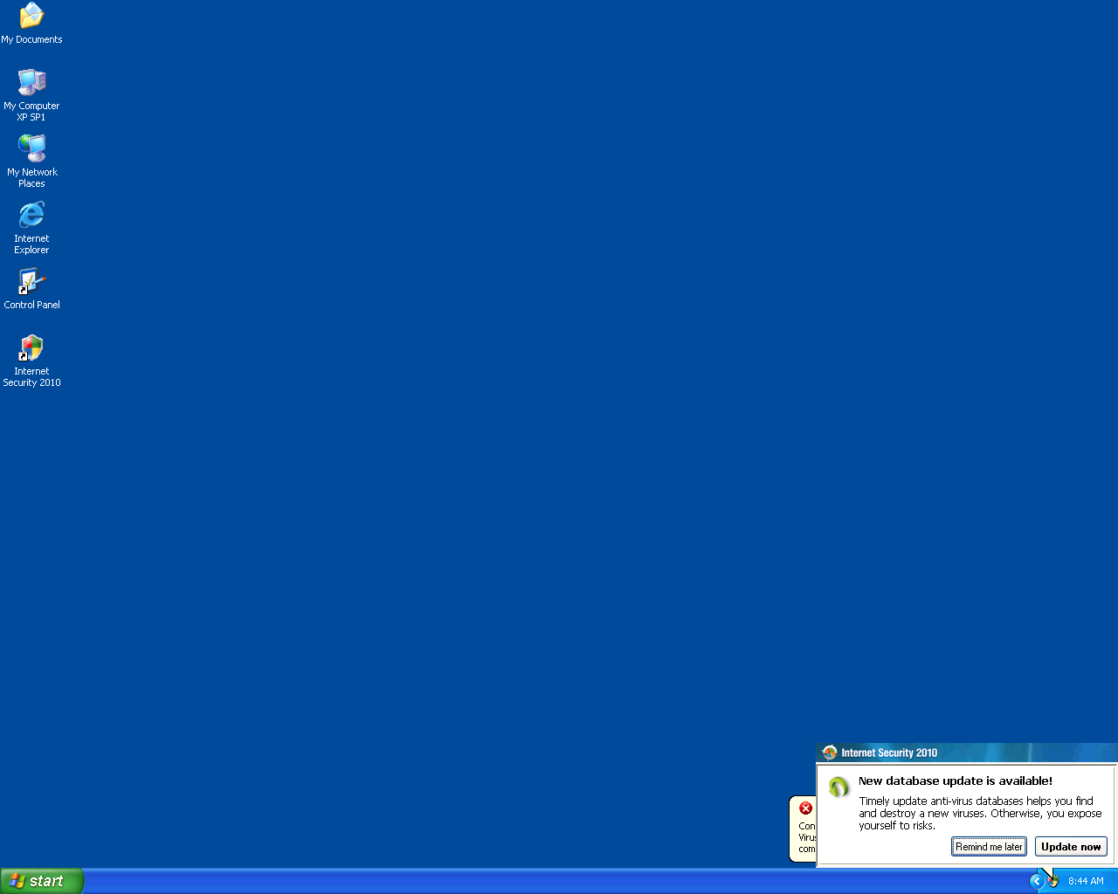Viewport: 1118px width, 894px height.
Task: Select the My Computer XP SP1 icon
Action: 31,83
